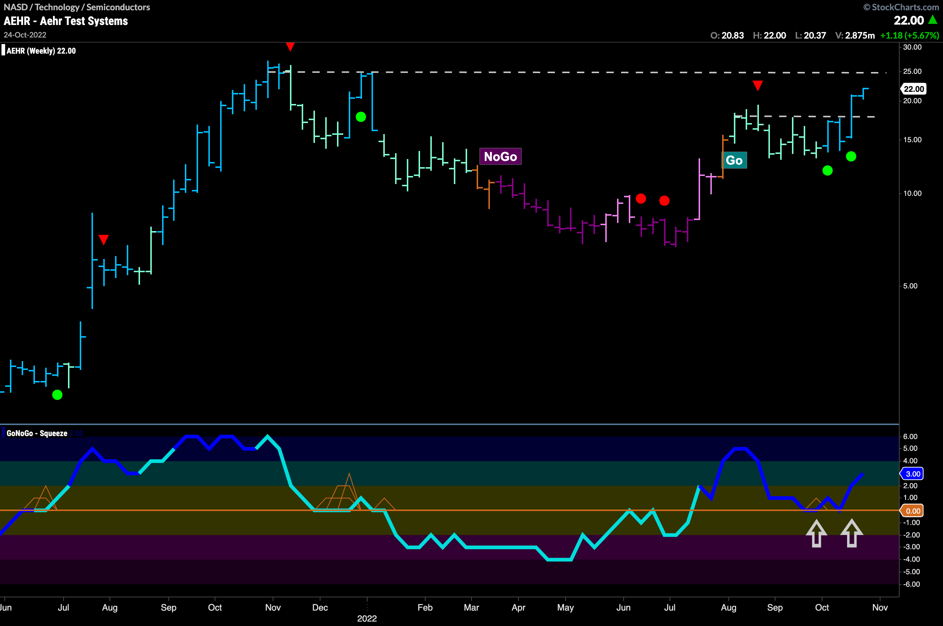Viewport: 943px width, 626px height.
Task: Click the orange 0.00 zero-line value tag
Action: (x=912, y=511)
